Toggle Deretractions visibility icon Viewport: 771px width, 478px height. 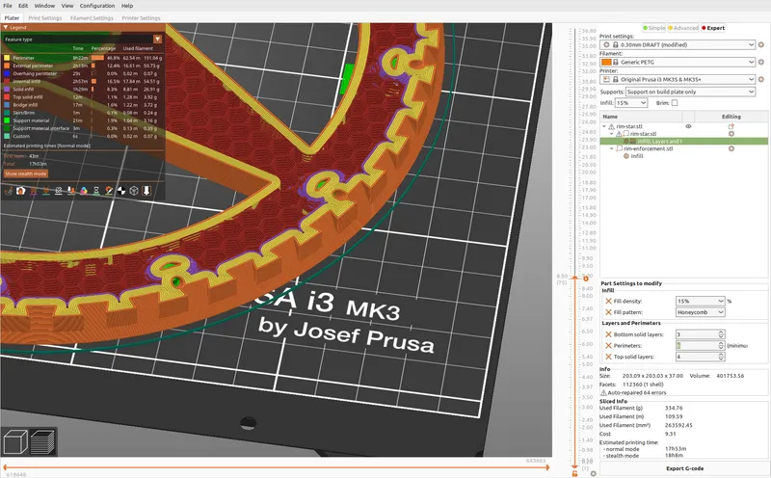(x=46, y=191)
